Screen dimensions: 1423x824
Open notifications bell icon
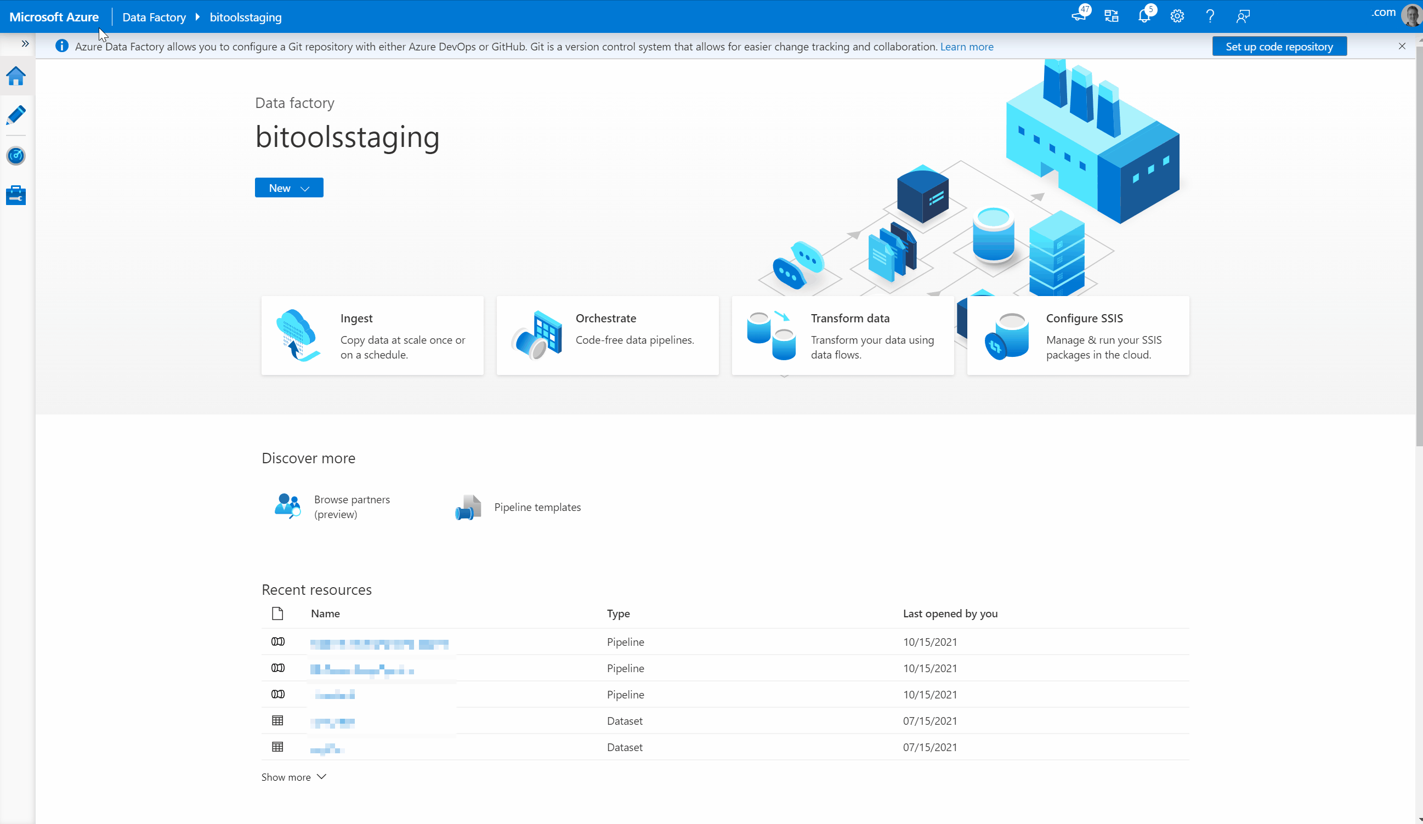pyautogui.click(x=1144, y=16)
